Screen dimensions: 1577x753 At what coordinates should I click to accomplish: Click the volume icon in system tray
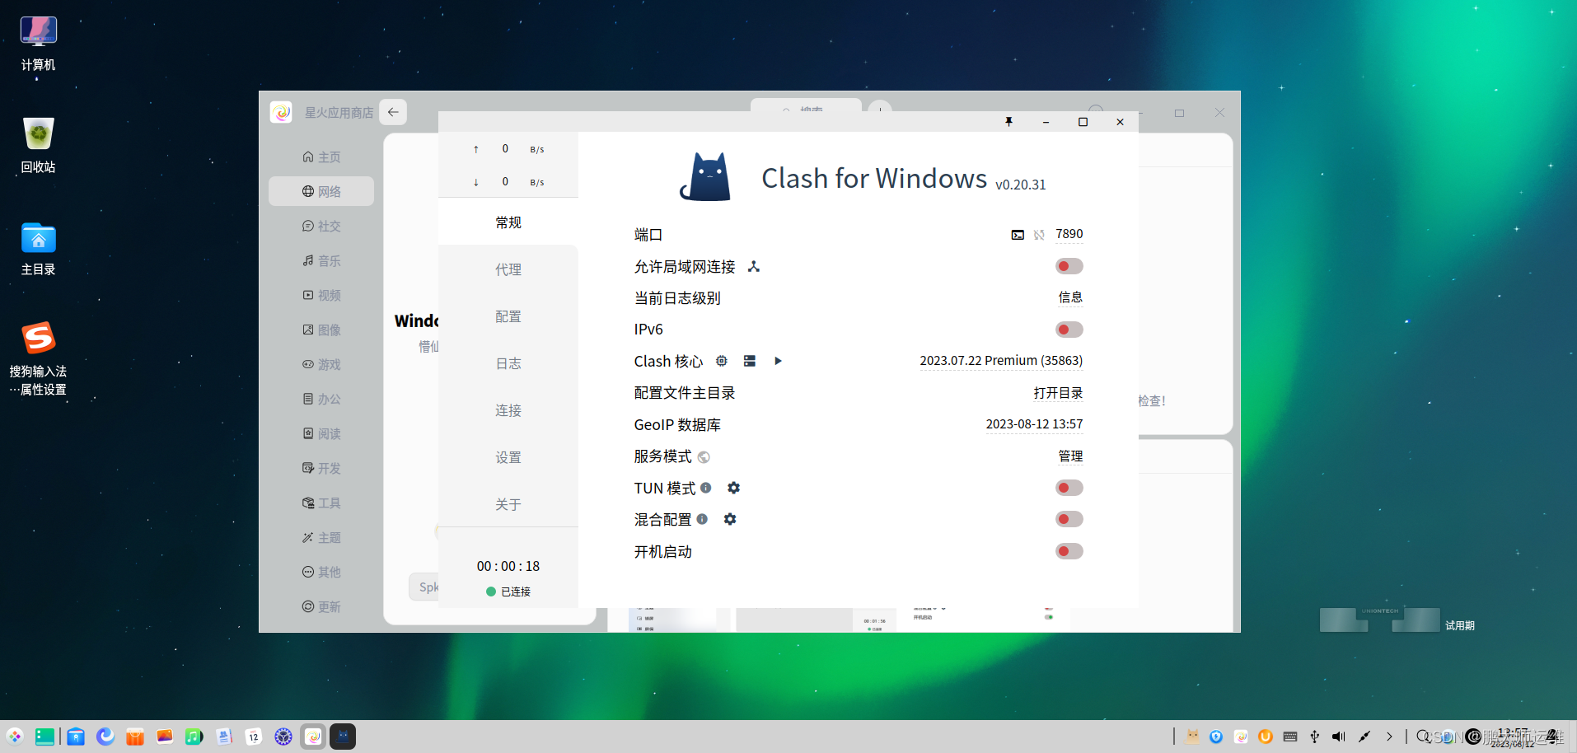[x=1339, y=737]
